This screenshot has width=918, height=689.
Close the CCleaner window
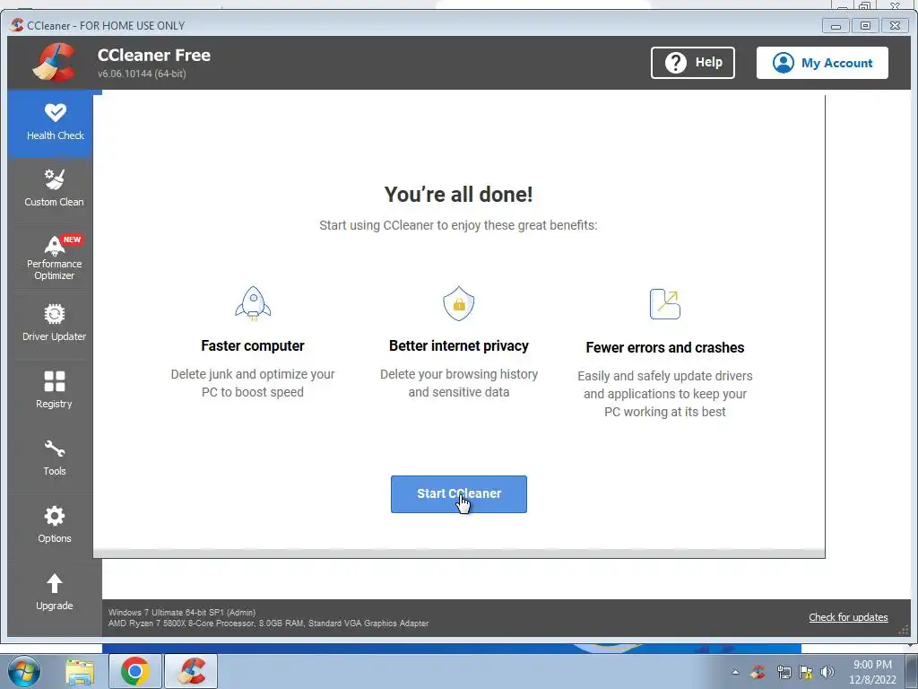coord(895,26)
